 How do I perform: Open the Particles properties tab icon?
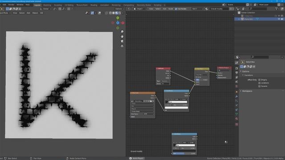(236, 101)
